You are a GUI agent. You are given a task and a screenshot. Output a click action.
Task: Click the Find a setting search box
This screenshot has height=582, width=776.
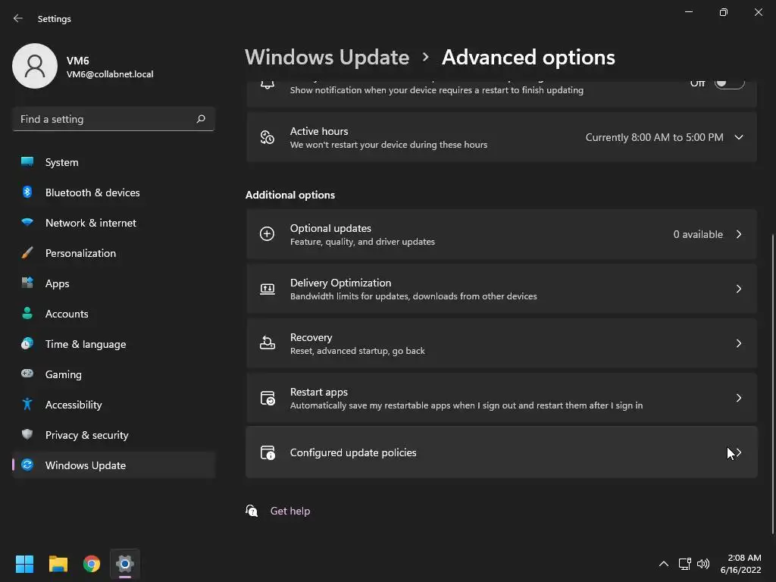click(x=105, y=119)
